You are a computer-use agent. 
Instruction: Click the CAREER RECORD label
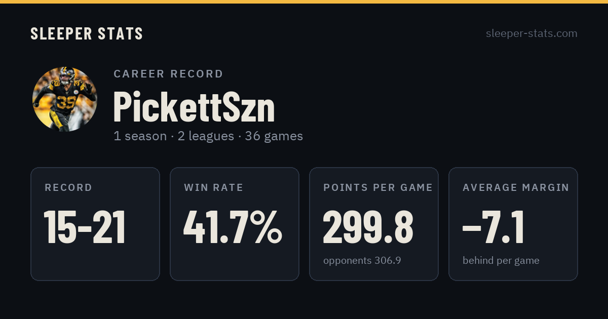tap(168, 74)
